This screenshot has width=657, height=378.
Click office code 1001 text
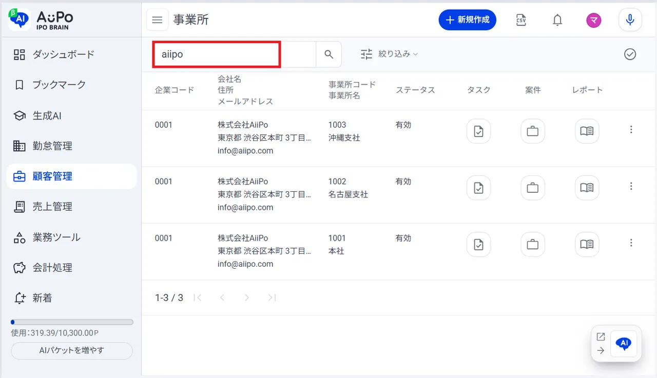coord(337,238)
